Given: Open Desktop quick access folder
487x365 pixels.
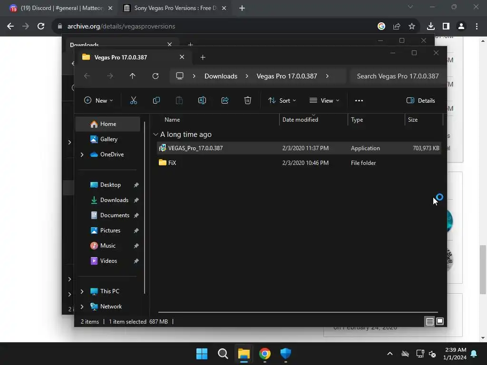Looking at the screenshot, I should click(108, 185).
